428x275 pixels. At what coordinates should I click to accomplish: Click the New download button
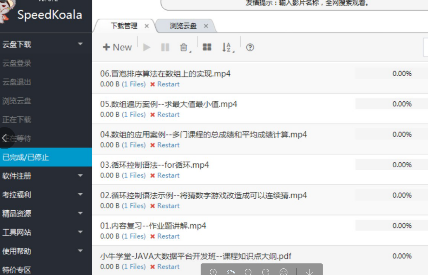(x=117, y=47)
